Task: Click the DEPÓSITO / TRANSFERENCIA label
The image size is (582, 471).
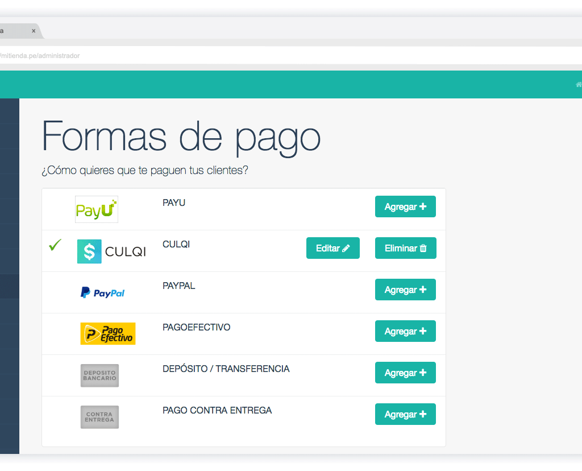Action: [x=226, y=369]
